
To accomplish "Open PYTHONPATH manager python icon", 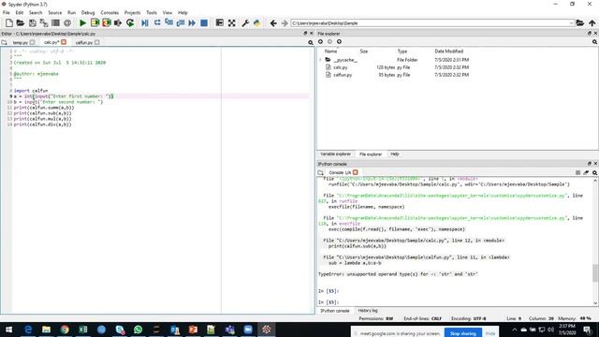I will pyautogui.click(x=256, y=22).
